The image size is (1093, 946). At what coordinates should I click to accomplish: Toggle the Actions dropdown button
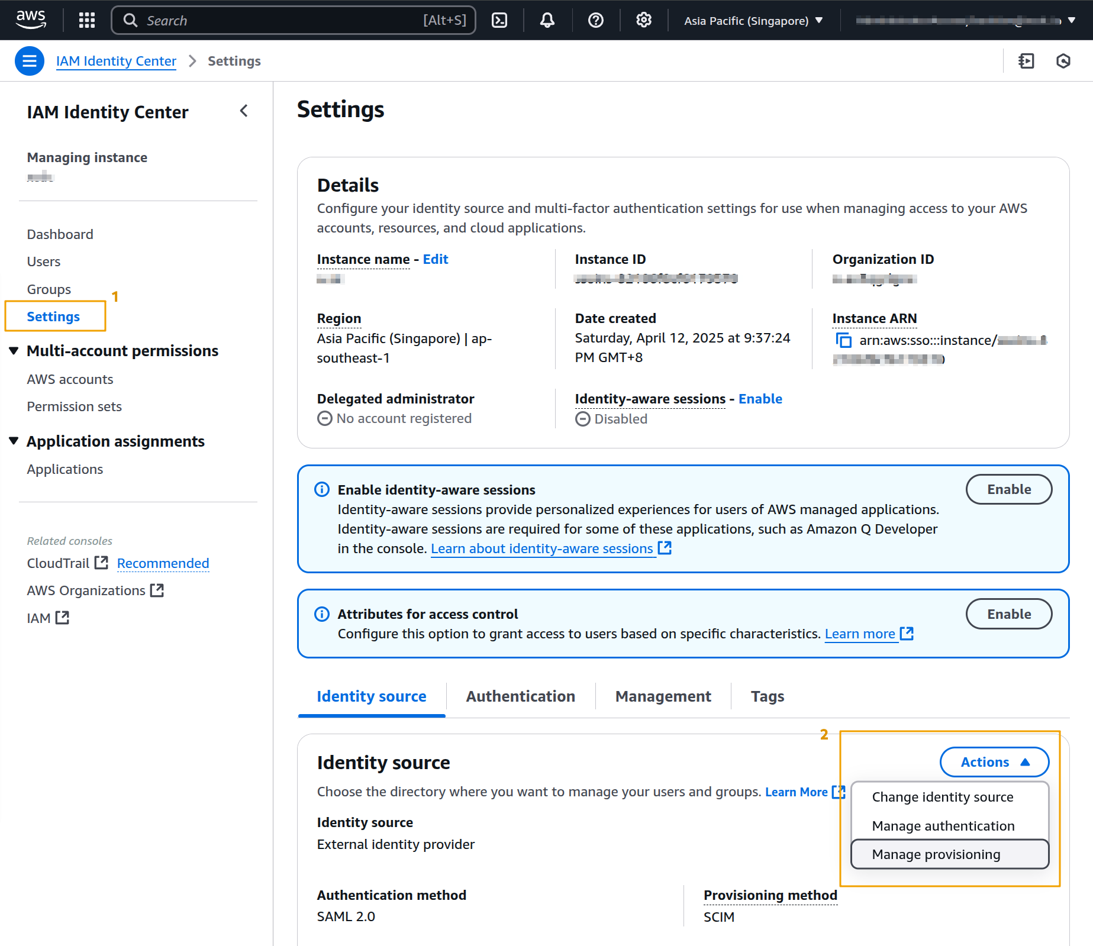pos(994,762)
